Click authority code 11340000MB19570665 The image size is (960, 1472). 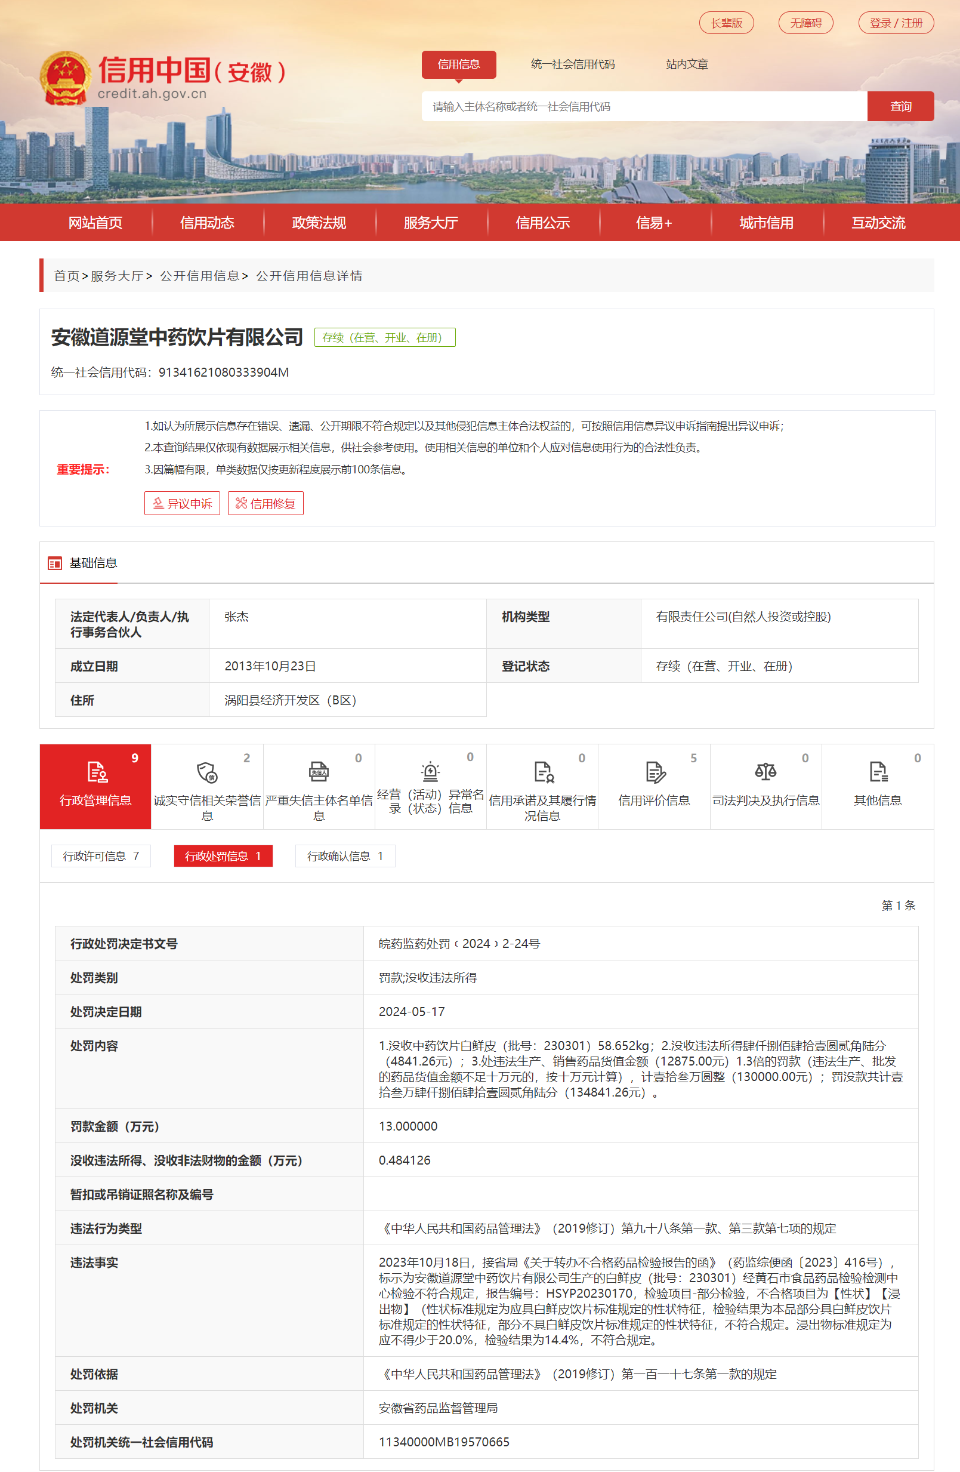(x=444, y=1442)
